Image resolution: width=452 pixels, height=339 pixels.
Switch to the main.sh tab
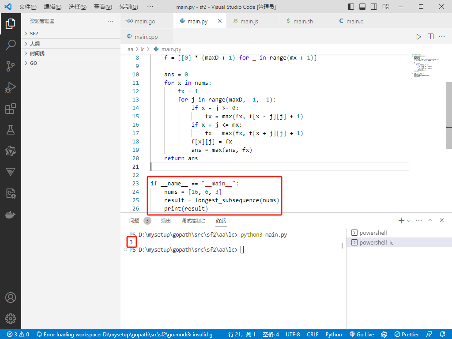pyautogui.click(x=305, y=21)
